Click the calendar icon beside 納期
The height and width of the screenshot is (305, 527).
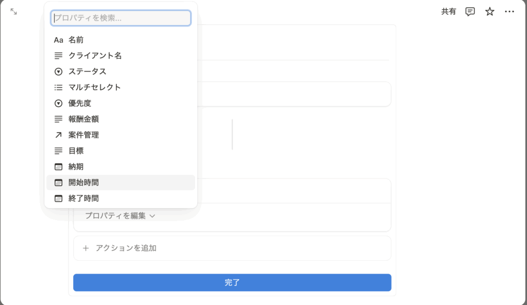click(58, 167)
